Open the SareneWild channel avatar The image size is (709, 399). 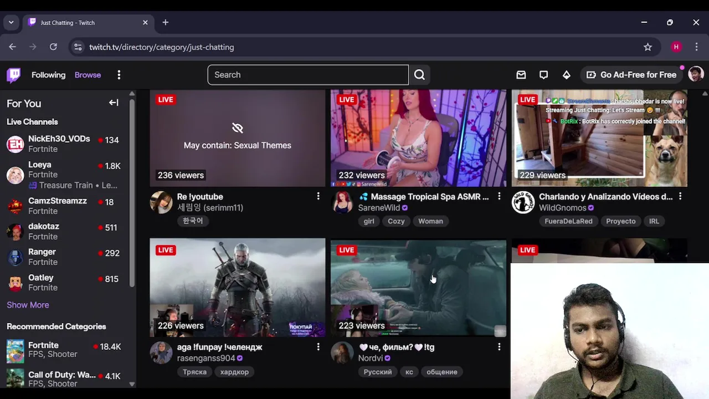(342, 202)
